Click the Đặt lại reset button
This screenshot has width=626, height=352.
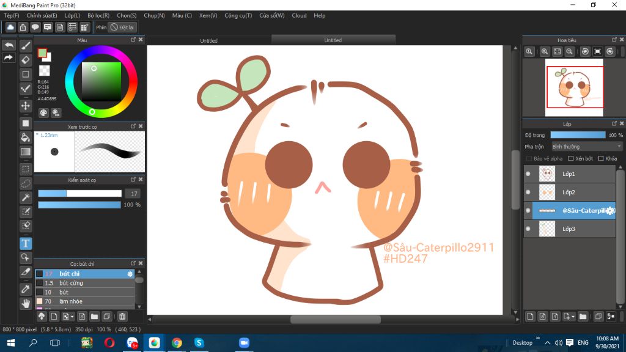click(x=122, y=27)
